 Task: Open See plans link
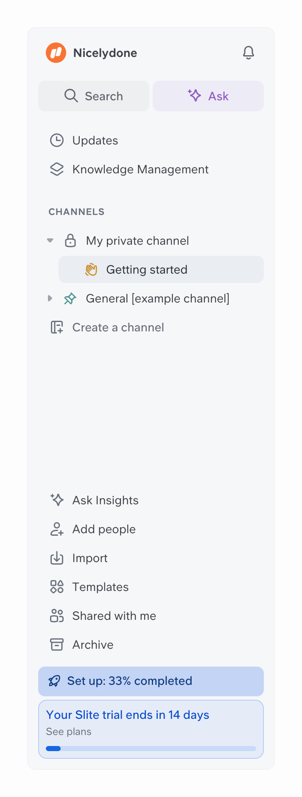(68, 732)
